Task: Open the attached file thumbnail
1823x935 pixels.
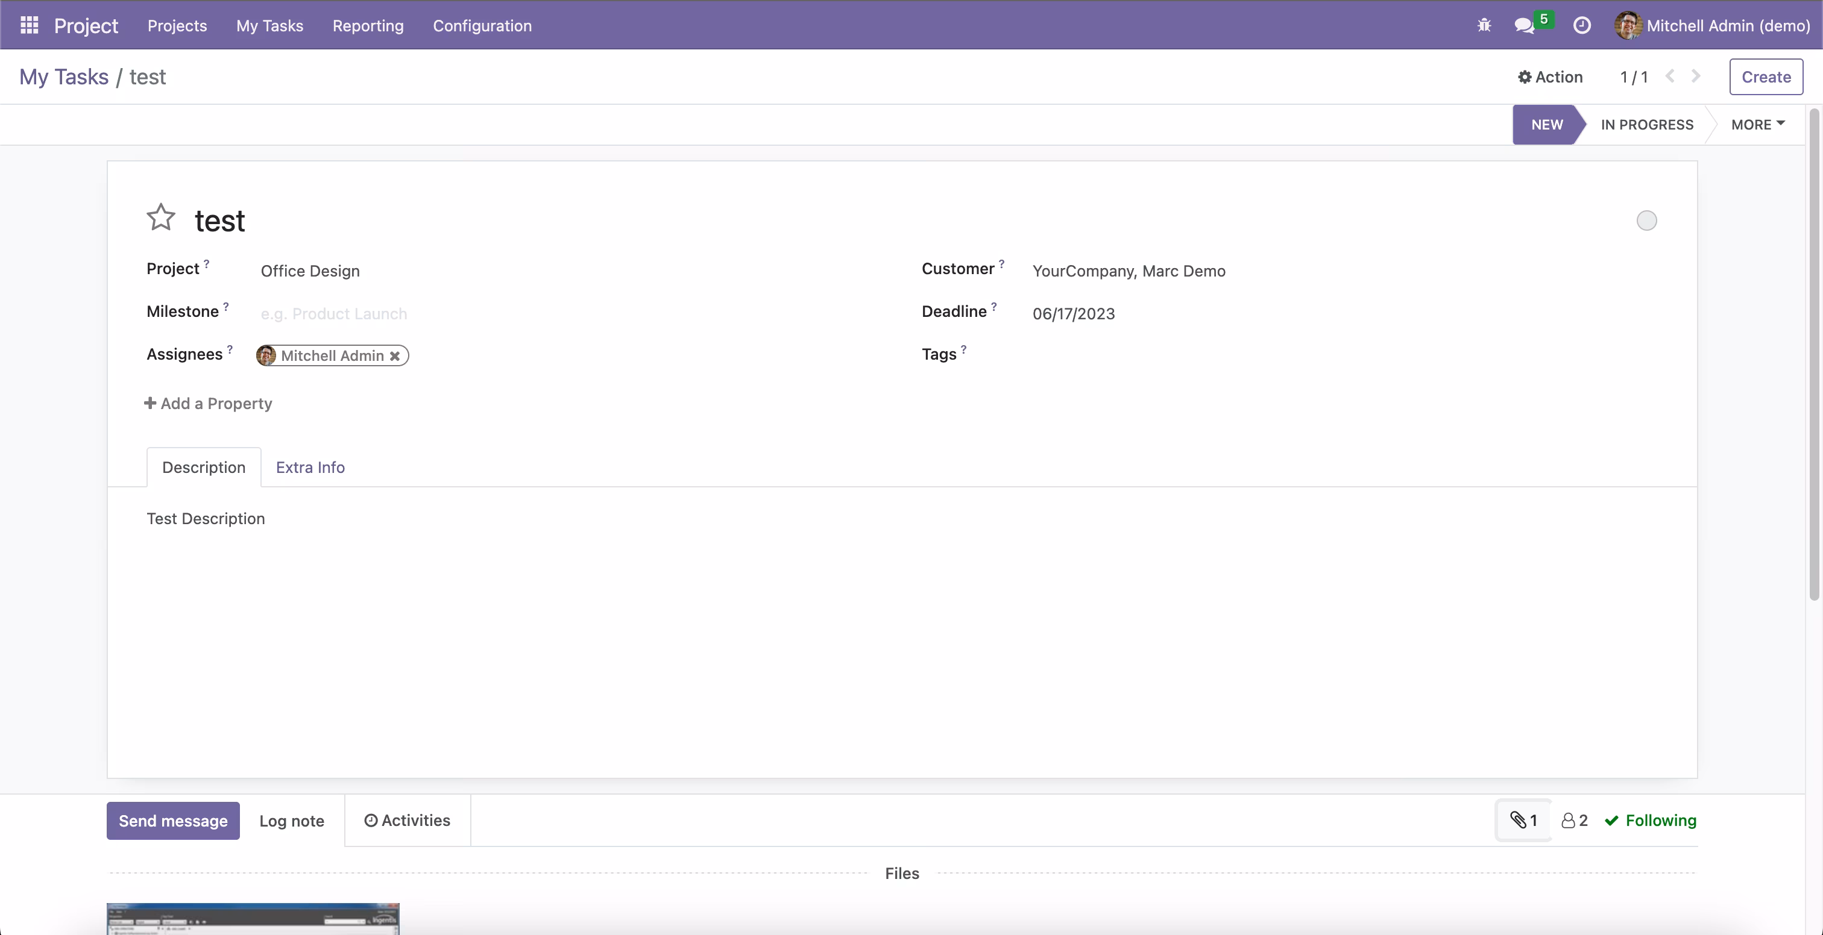Action: [x=253, y=919]
